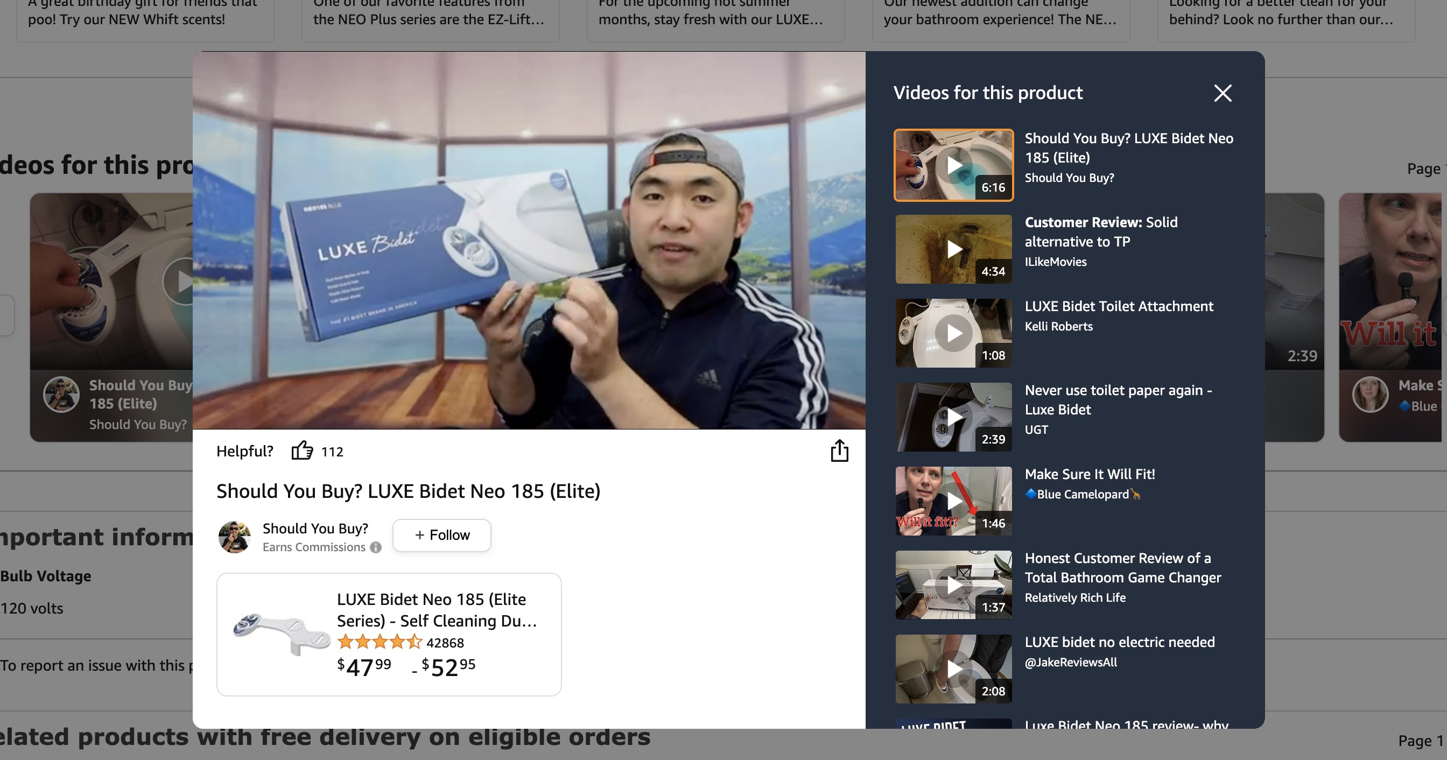Click the Kelli Roberts creator name
The height and width of the screenshot is (760, 1447).
(1058, 326)
